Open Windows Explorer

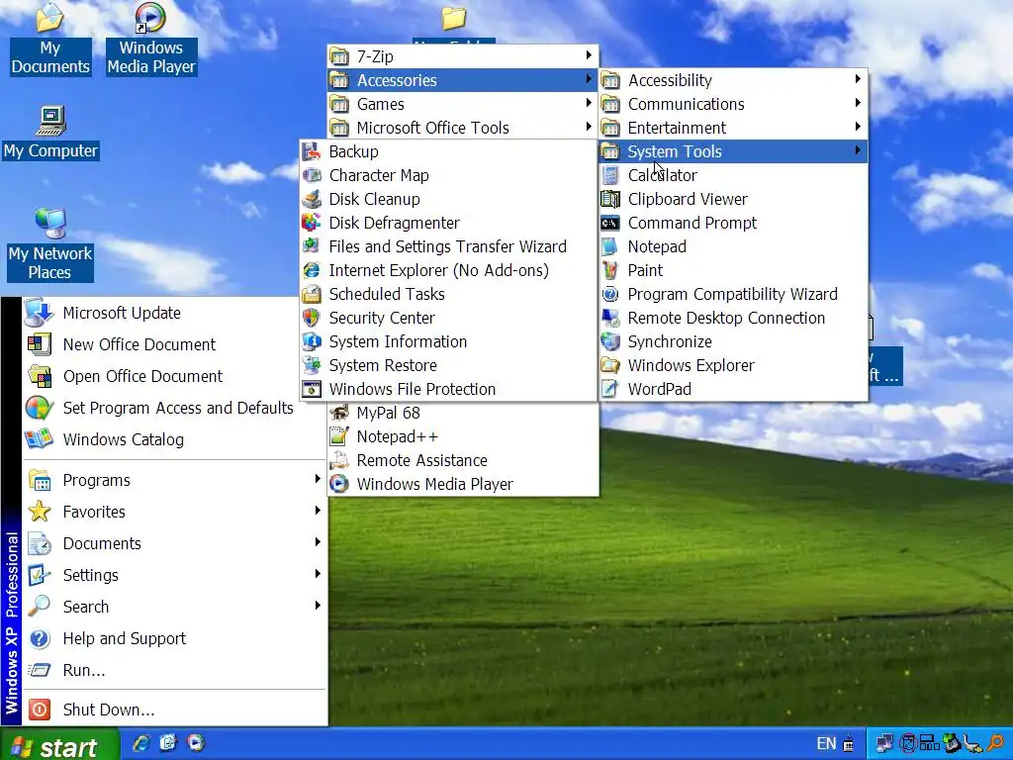tap(733, 366)
